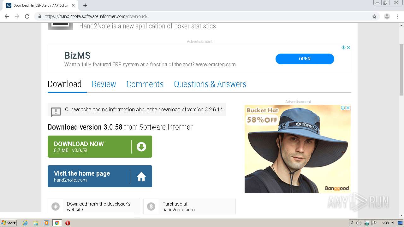Click the Hand2Note heading text
The image size is (404, 227).
click(x=147, y=26)
